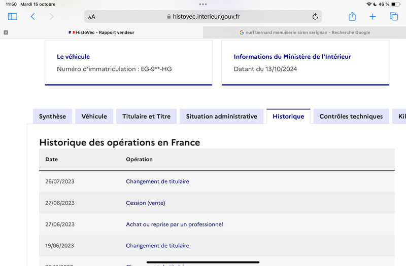Switch to the eurl bernard menuiserie Google tab

tap(304, 32)
